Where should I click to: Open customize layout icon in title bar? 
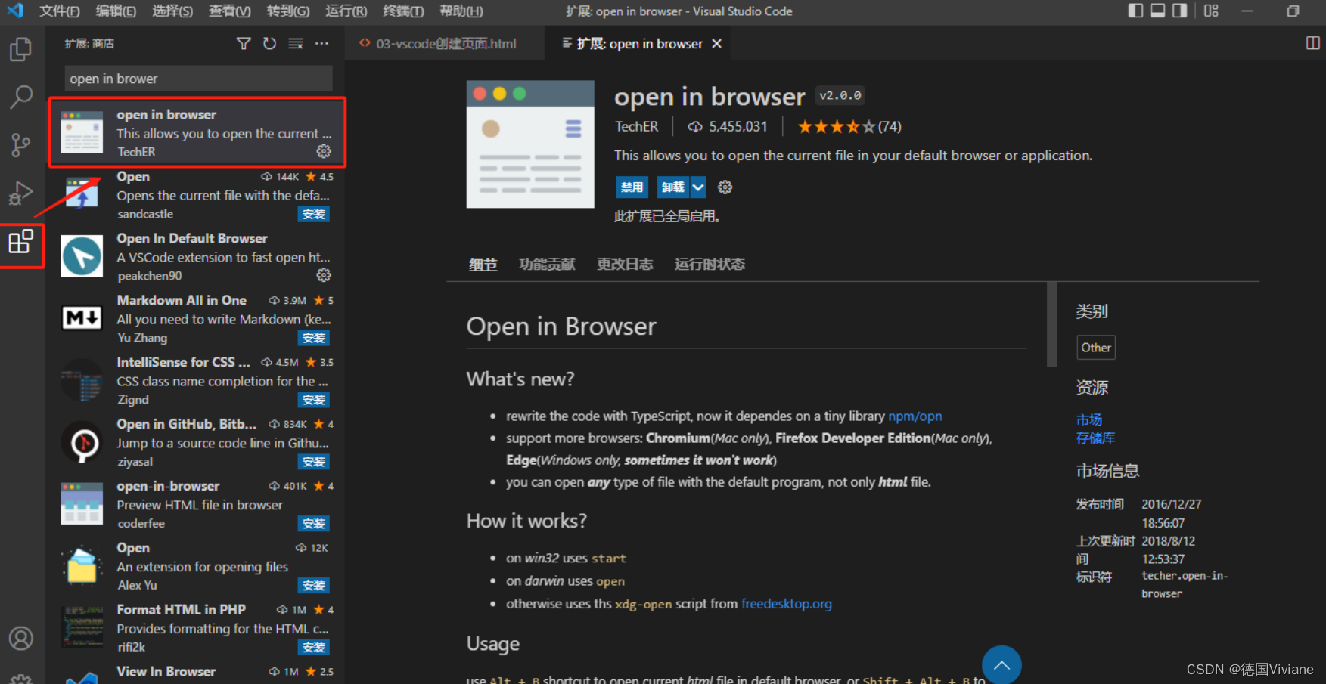pos(1211,11)
